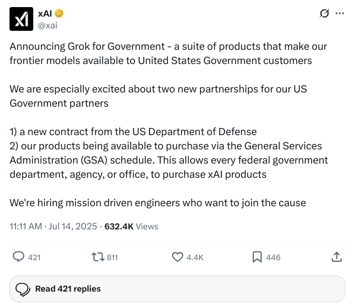Click the 811 repost count
Image resolution: width=355 pixels, height=307 pixels.
click(x=112, y=257)
